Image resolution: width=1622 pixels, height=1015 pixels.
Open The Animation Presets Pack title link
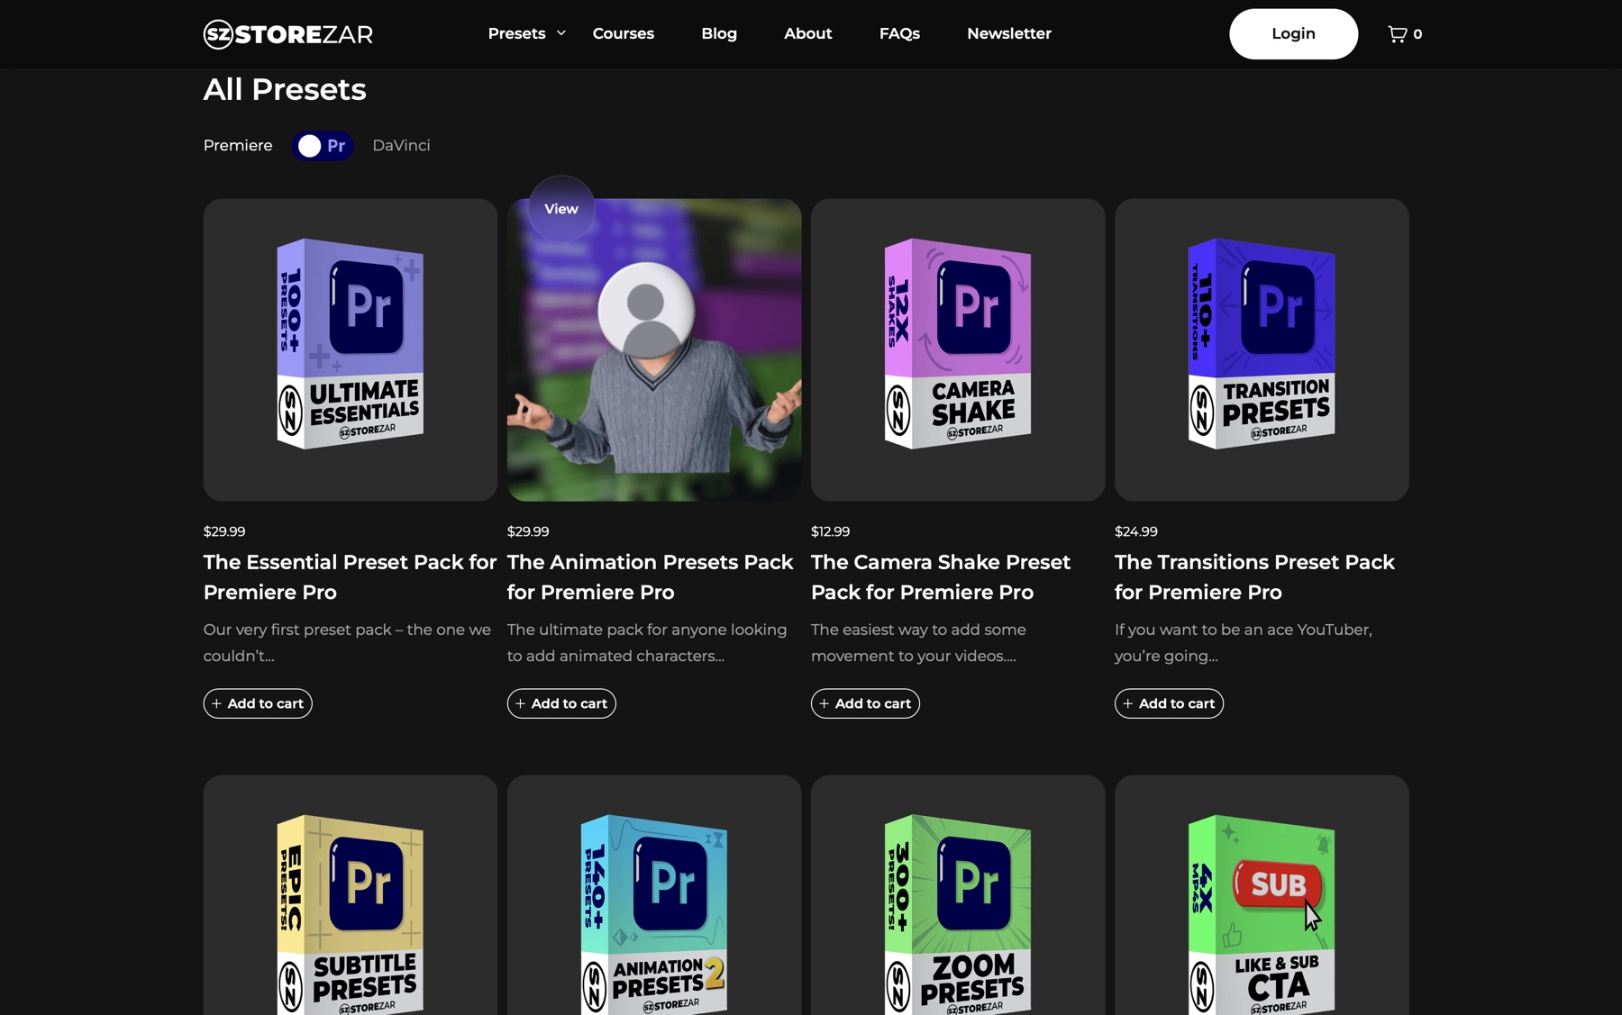point(650,576)
